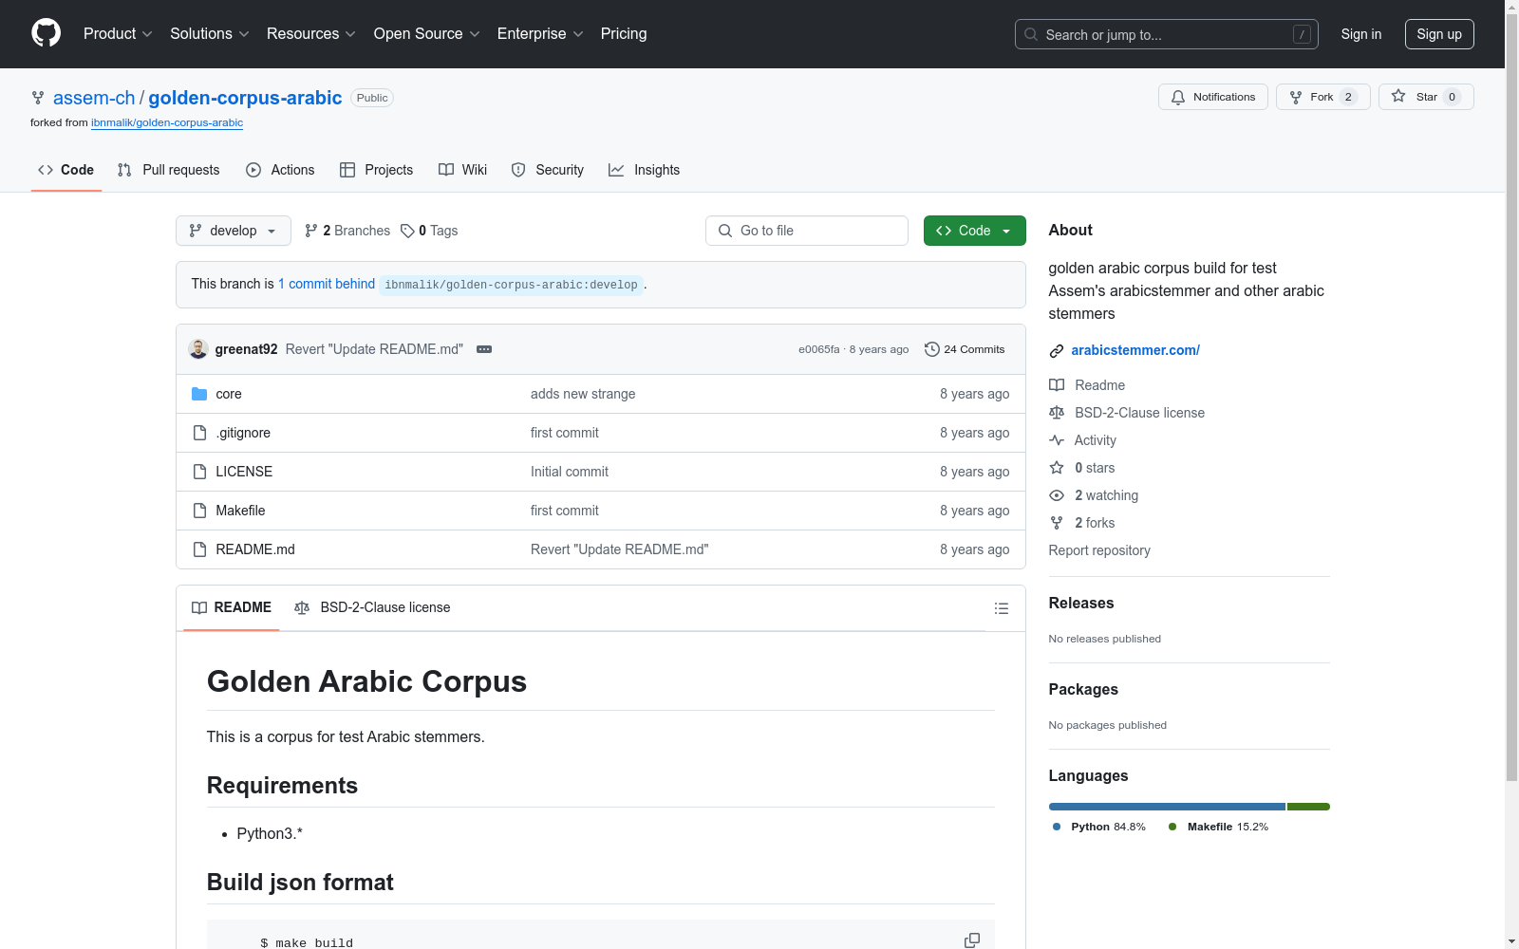
Task: Expand the Enterprise menu
Action: click(540, 33)
